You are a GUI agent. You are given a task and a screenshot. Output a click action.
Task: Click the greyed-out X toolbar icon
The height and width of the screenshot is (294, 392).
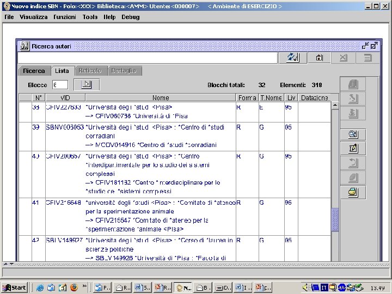point(343,58)
